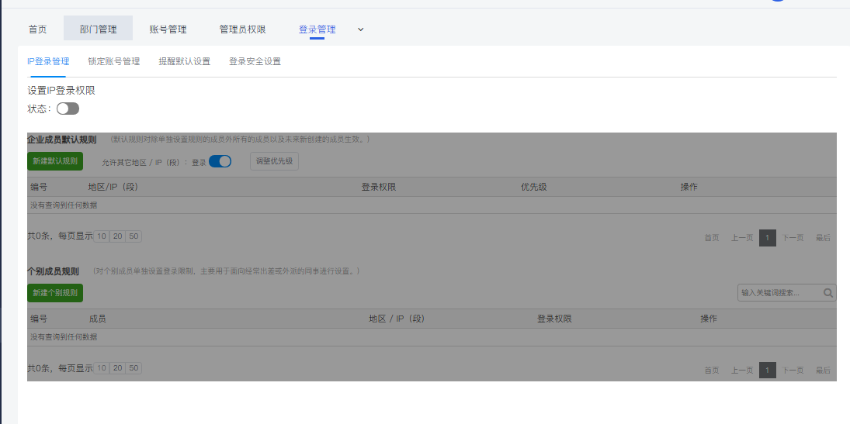Click the 新建默认规则 button

coord(55,161)
